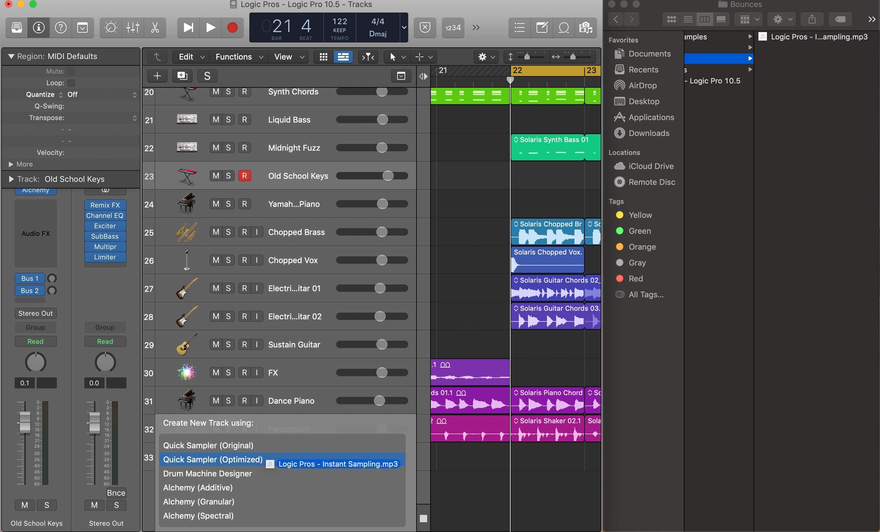Open the Loop Browser icon

pos(563,28)
